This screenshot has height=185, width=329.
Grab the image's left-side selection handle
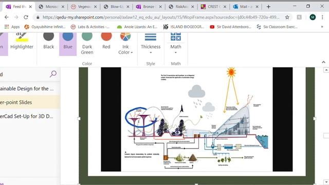(x=79, y=119)
